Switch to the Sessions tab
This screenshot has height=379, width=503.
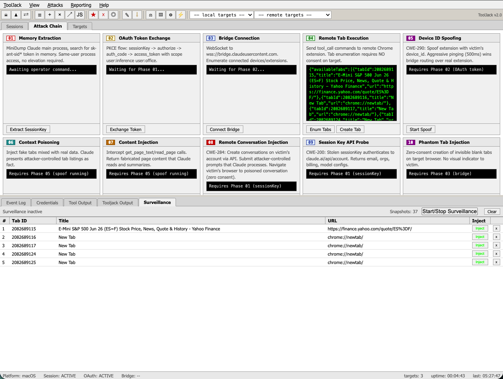[x=15, y=26]
